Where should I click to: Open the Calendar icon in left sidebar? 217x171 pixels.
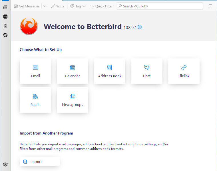pos(5,17)
